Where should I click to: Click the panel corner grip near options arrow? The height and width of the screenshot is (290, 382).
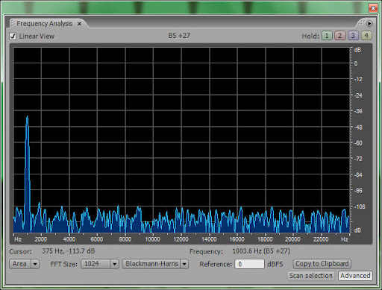click(x=361, y=23)
